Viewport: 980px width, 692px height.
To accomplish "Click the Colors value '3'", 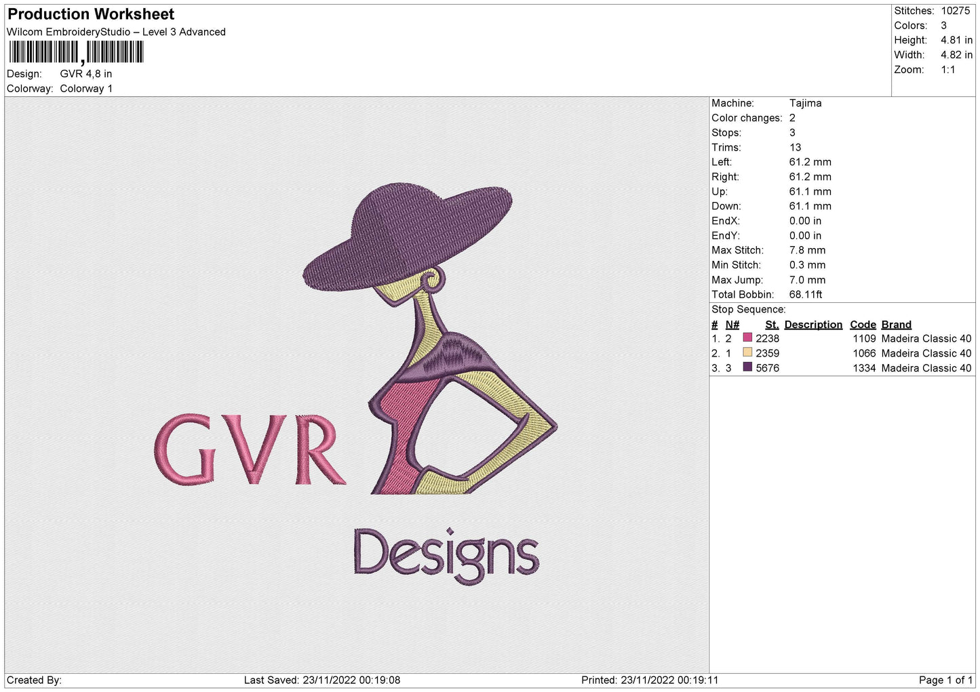I will (943, 26).
